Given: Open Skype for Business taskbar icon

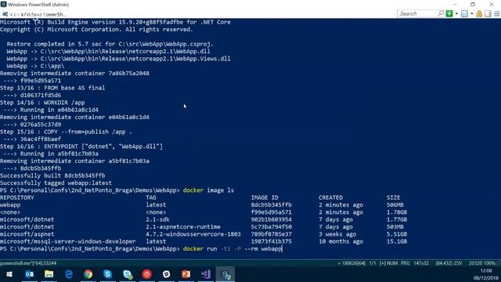Looking at the screenshot, I should point(128,274).
